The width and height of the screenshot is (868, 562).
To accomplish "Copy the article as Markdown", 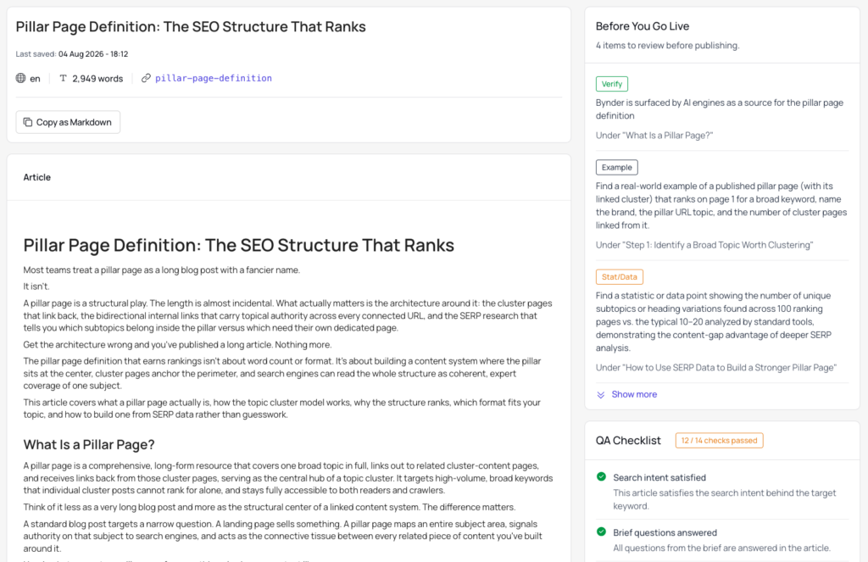I will click(x=68, y=122).
